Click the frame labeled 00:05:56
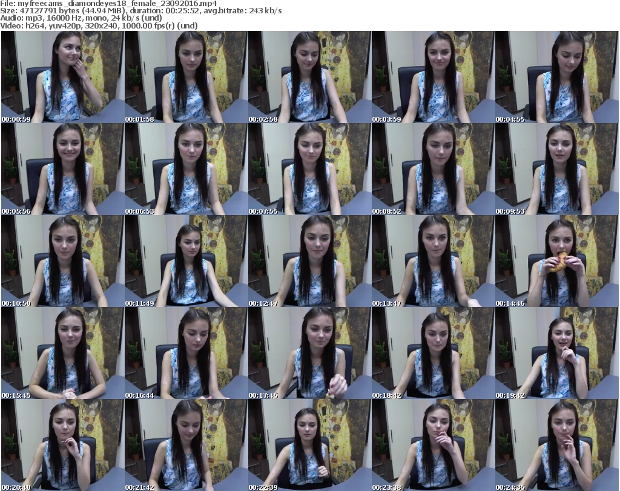Screen dimensions: 620x491 pos(62,169)
